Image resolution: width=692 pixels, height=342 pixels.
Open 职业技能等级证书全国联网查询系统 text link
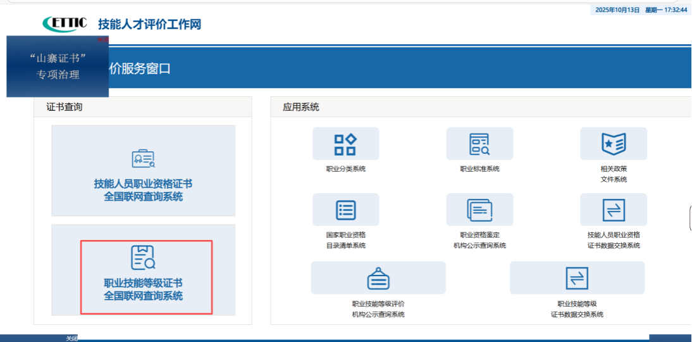(x=143, y=289)
